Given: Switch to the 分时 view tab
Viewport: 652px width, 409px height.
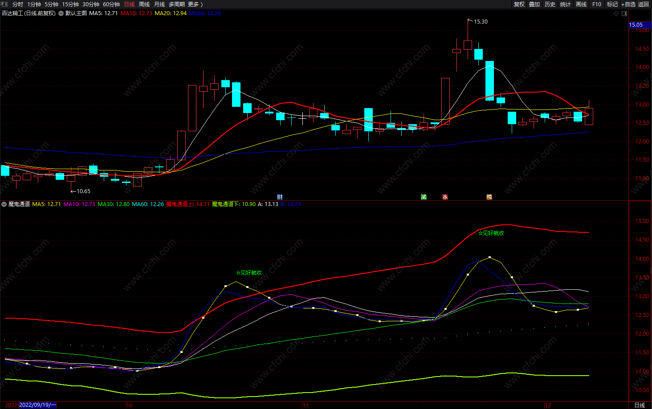Looking at the screenshot, I should pyautogui.click(x=18, y=4).
